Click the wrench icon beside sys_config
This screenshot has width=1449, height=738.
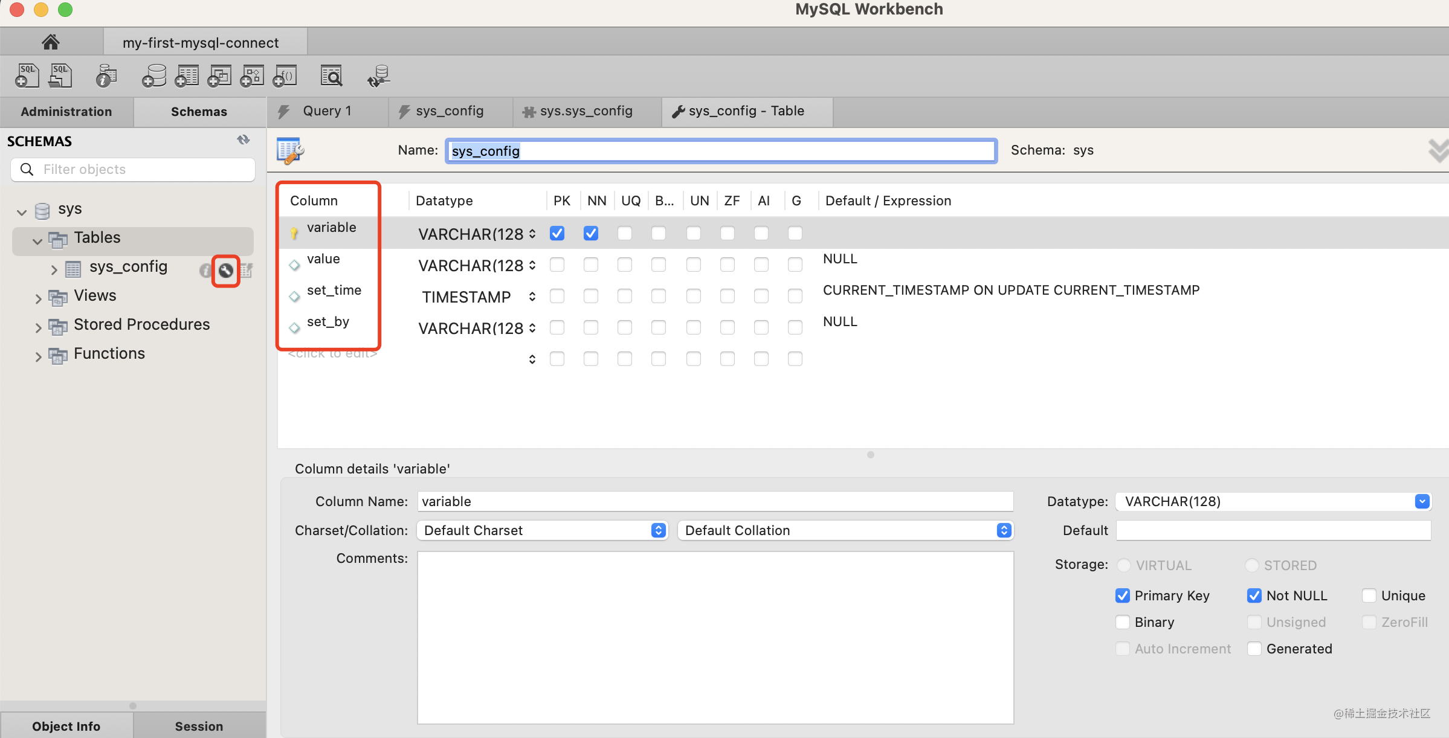(x=226, y=271)
